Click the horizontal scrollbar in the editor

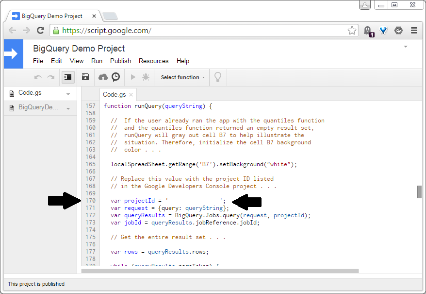(x=220, y=271)
